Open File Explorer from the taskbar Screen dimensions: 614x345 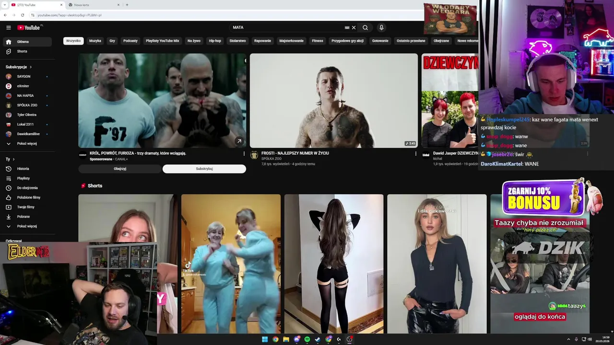click(x=286, y=339)
